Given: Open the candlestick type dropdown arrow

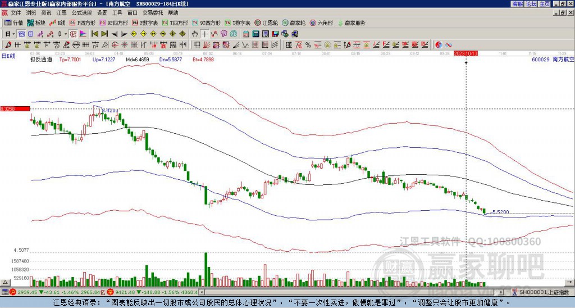Looking at the screenshot, I should click(x=66, y=34).
